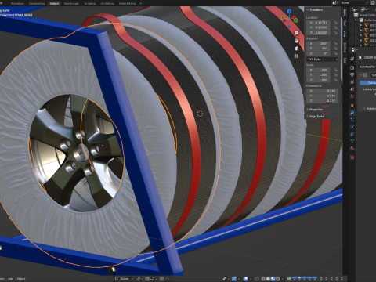Open the Tool settings tab in Properties

[352, 59]
